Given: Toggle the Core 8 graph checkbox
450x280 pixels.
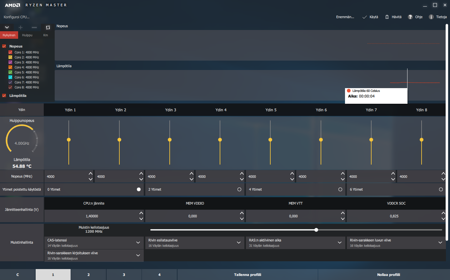Looking at the screenshot, I should pyautogui.click(x=10, y=87).
